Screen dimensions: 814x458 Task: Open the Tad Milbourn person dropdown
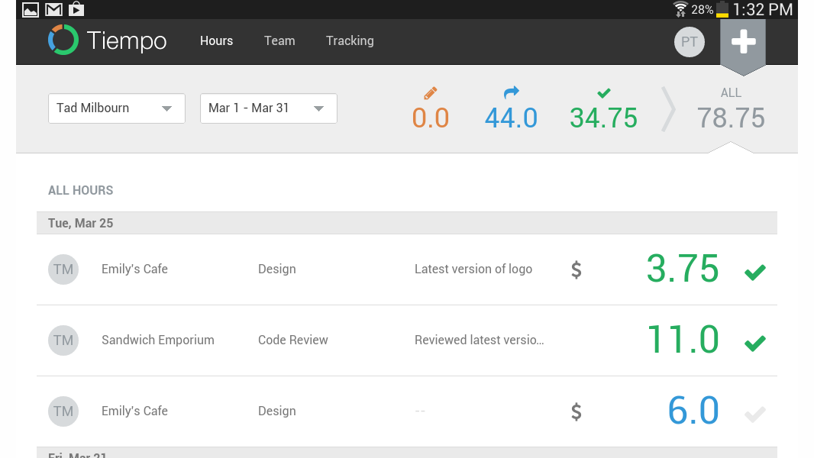point(117,108)
